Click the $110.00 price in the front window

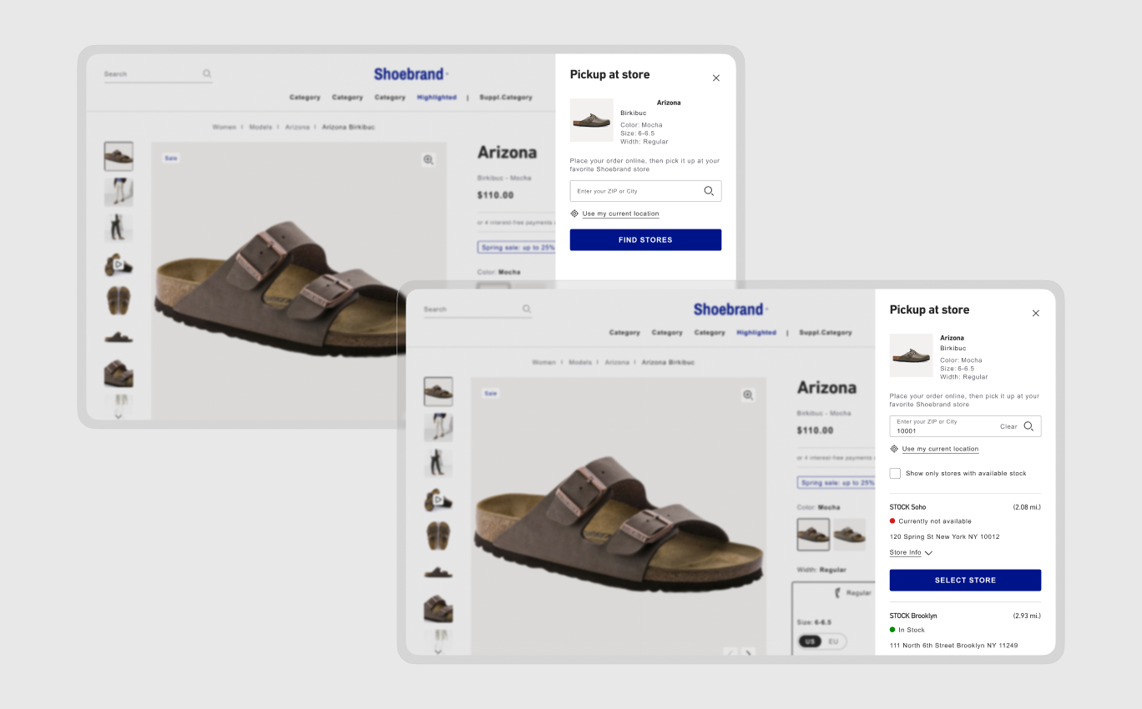[x=816, y=430]
